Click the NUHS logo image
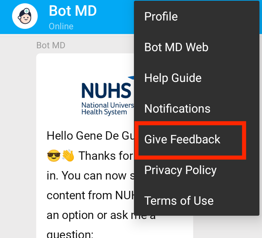This screenshot has width=262, height=238. 108,95
